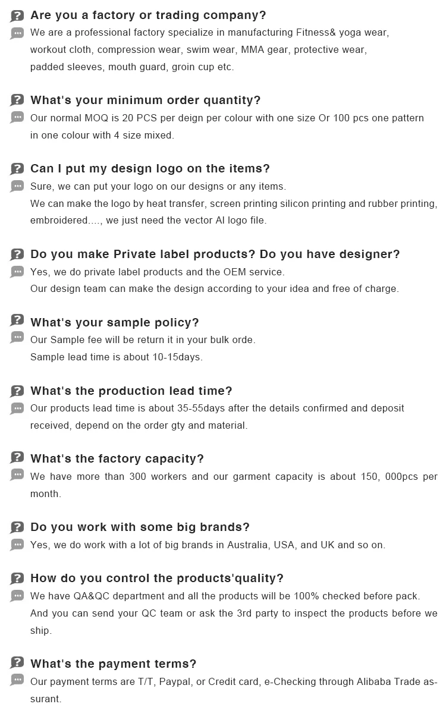Click the speech bubble icon under big brands question

(17, 545)
